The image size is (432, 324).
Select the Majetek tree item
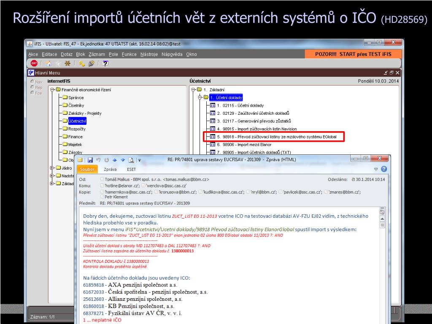click(75, 144)
